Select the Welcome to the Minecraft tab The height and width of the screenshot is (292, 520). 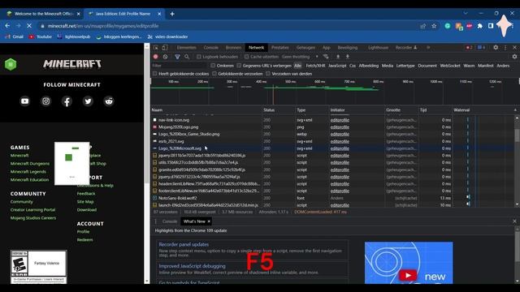[x=44, y=14]
